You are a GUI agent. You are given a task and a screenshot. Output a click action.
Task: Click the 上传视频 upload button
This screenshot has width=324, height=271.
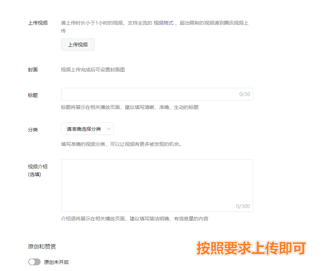[78, 45]
